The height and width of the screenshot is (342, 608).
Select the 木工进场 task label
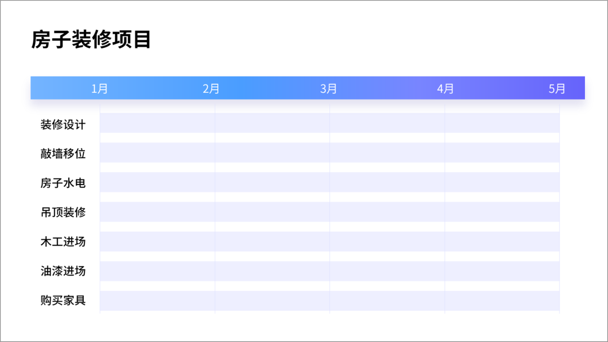[x=63, y=242]
